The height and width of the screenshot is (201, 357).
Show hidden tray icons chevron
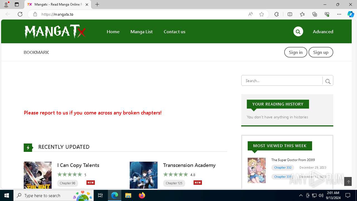point(301,195)
